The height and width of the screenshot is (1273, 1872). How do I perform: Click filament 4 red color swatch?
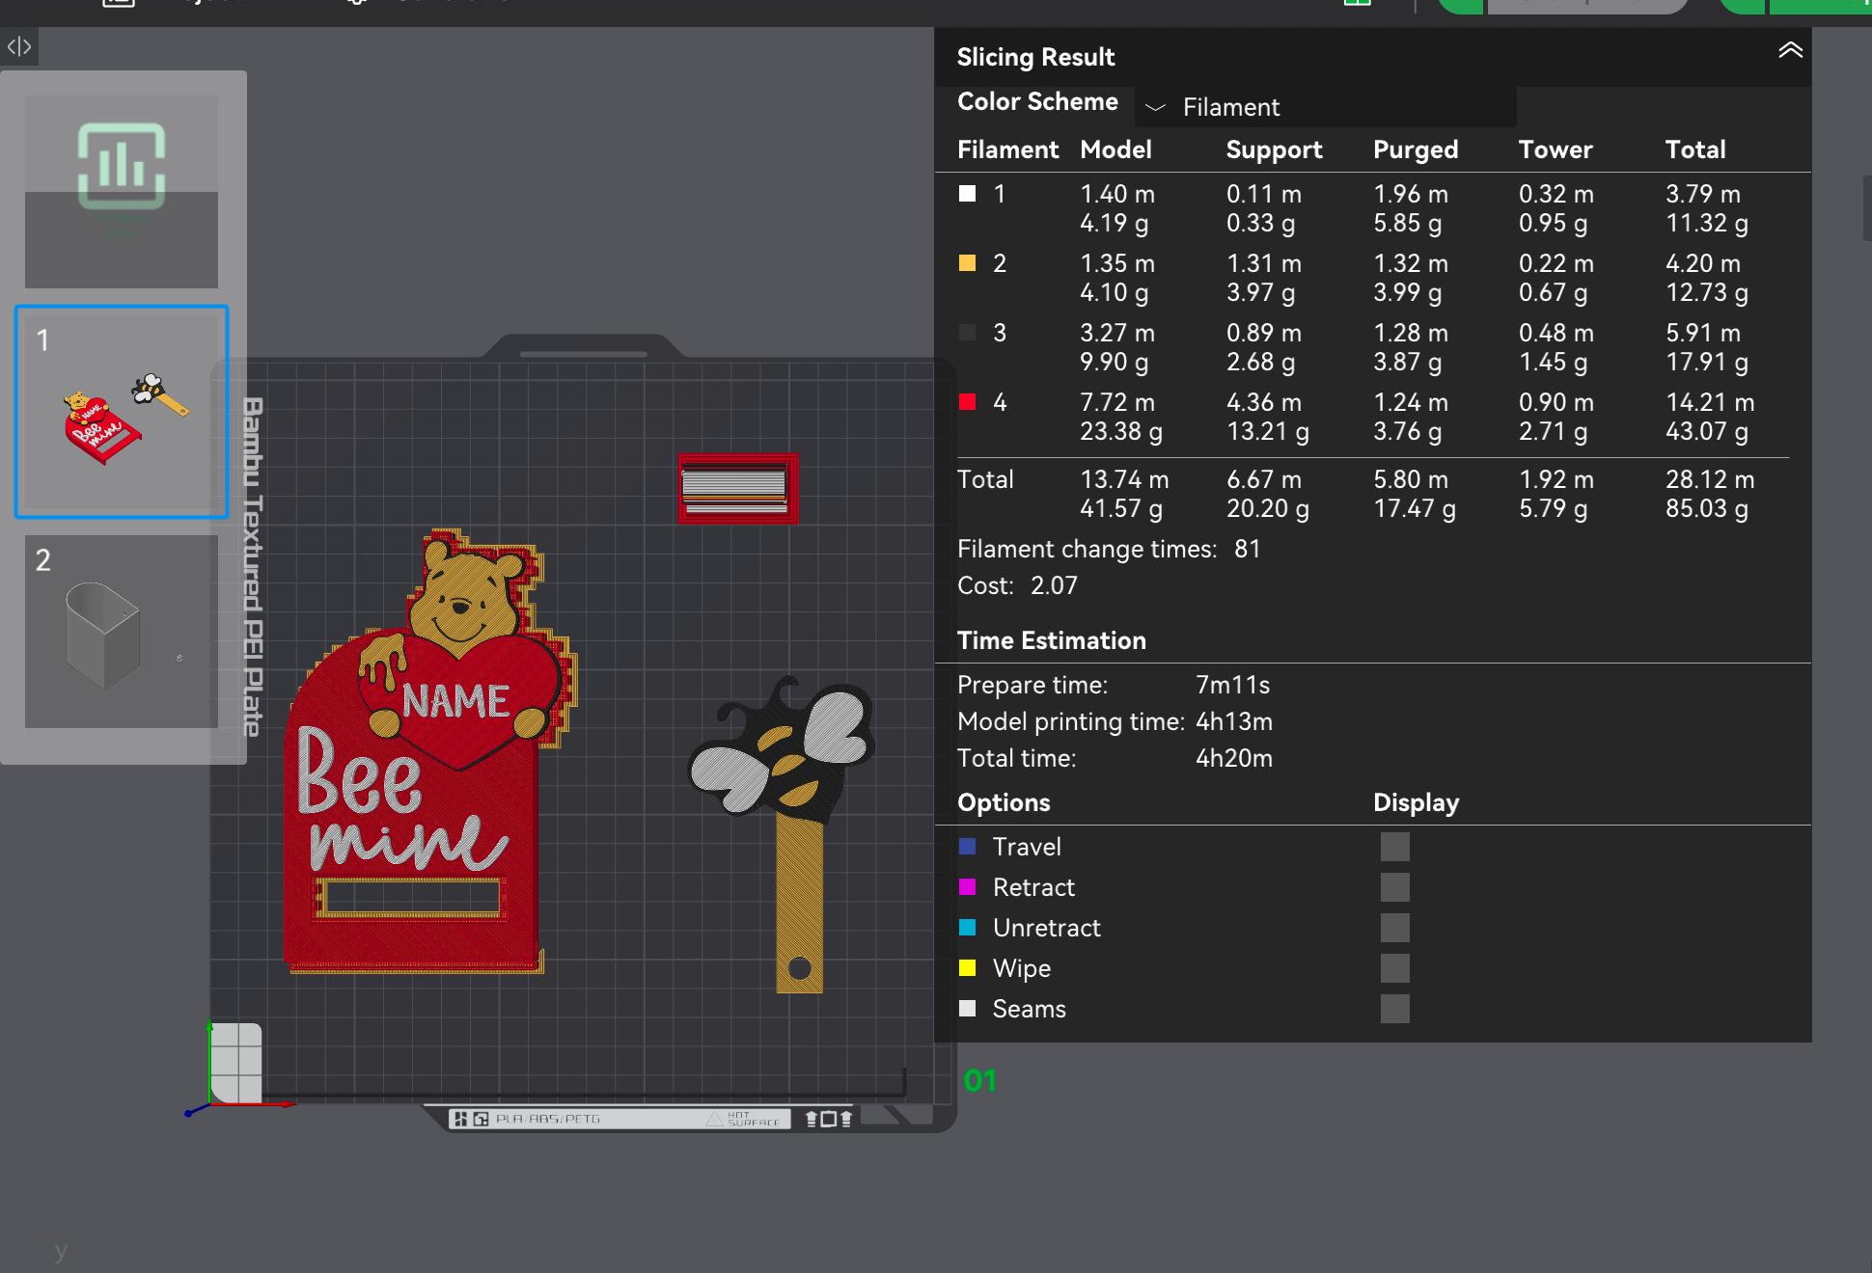(x=967, y=402)
